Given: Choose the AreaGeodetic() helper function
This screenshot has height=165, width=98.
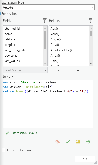Looking at the screenshot, I should (61, 50).
